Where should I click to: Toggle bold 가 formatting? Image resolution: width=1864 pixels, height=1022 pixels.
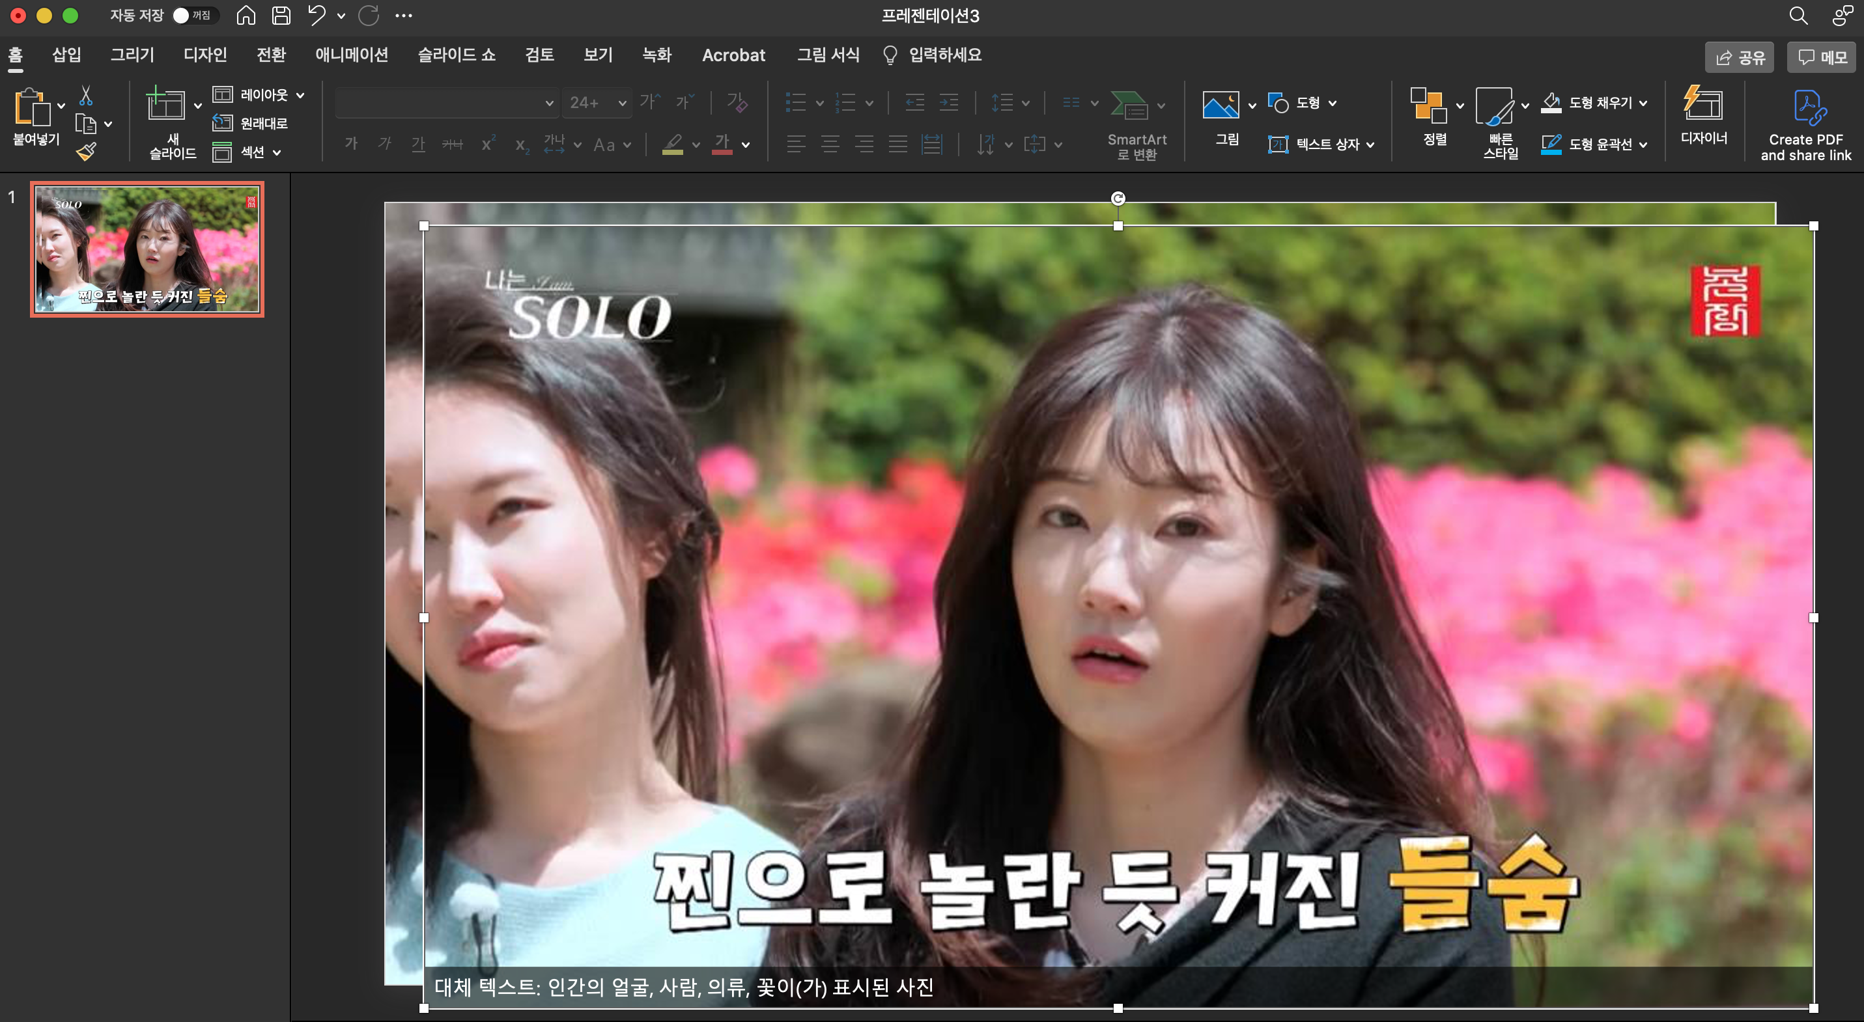click(351, 144)
